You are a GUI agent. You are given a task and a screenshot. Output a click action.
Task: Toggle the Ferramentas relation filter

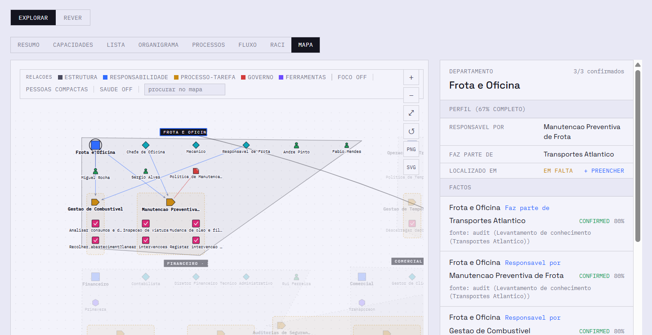[x=302, y=77]
